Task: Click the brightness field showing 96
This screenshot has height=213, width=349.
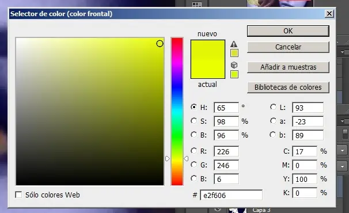Action: 226,135
